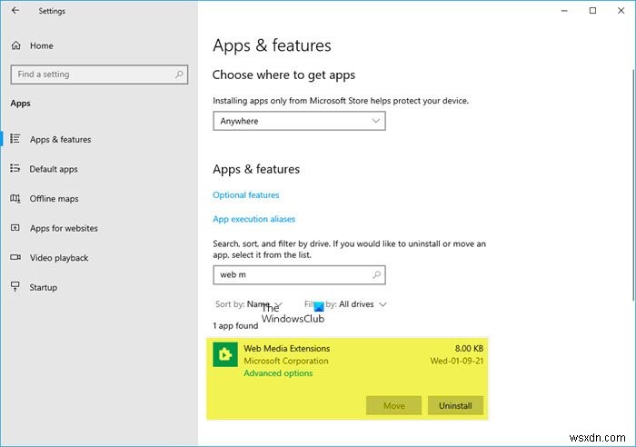Click the Startup icon in sidebar
The height and width of the screenshot is (447, 636).
(15, 287)
